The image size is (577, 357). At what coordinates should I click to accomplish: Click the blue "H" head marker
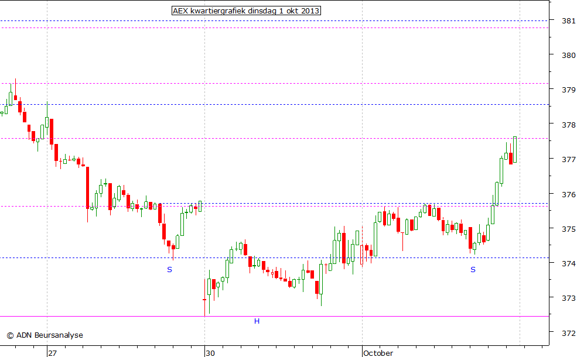tap(257, 321)
